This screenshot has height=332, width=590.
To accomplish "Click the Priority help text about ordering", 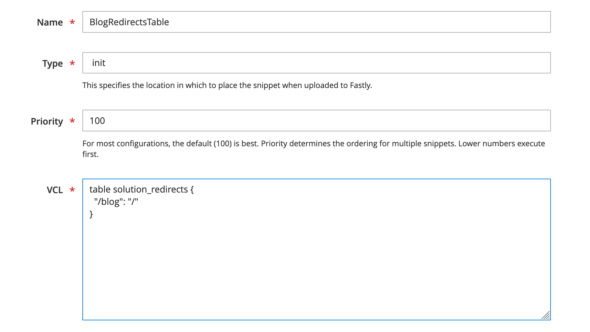I will 314,149.
